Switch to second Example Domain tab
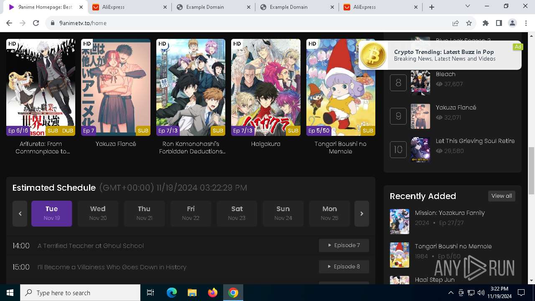535x301 pixels. [x=297, y=7]
